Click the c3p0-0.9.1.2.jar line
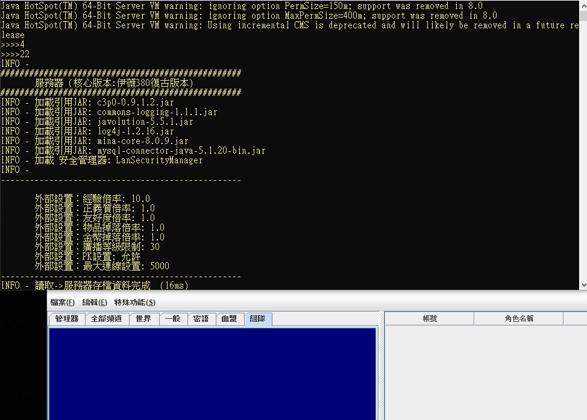 87,102
